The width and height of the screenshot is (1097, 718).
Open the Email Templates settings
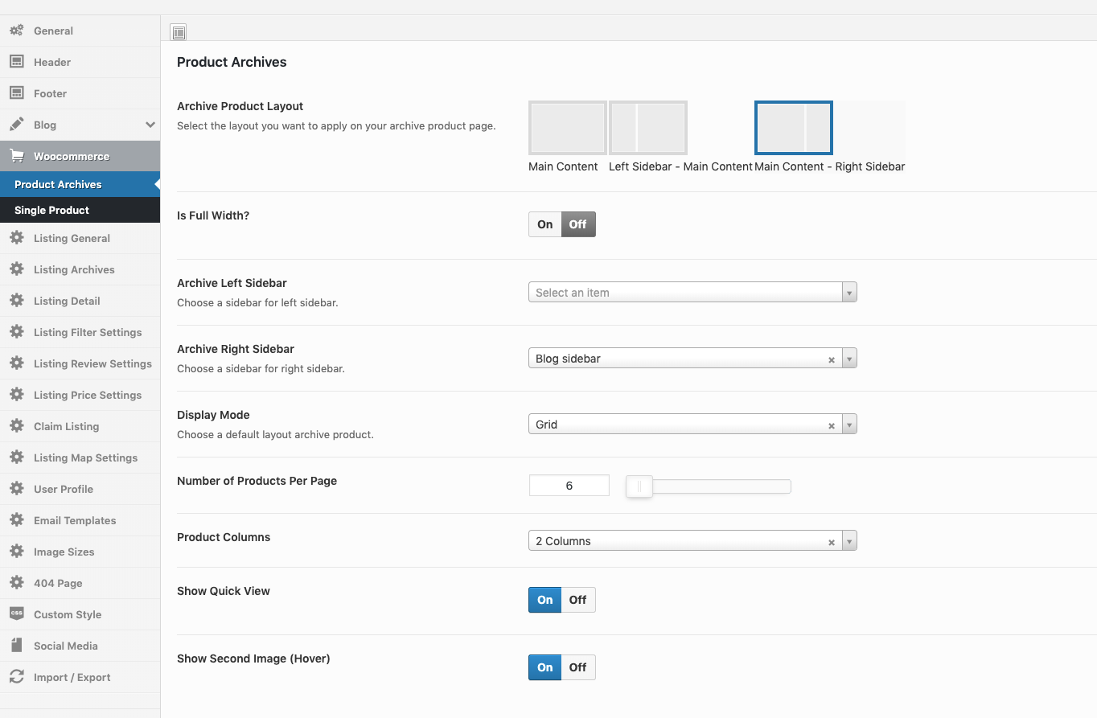(75, 520)
